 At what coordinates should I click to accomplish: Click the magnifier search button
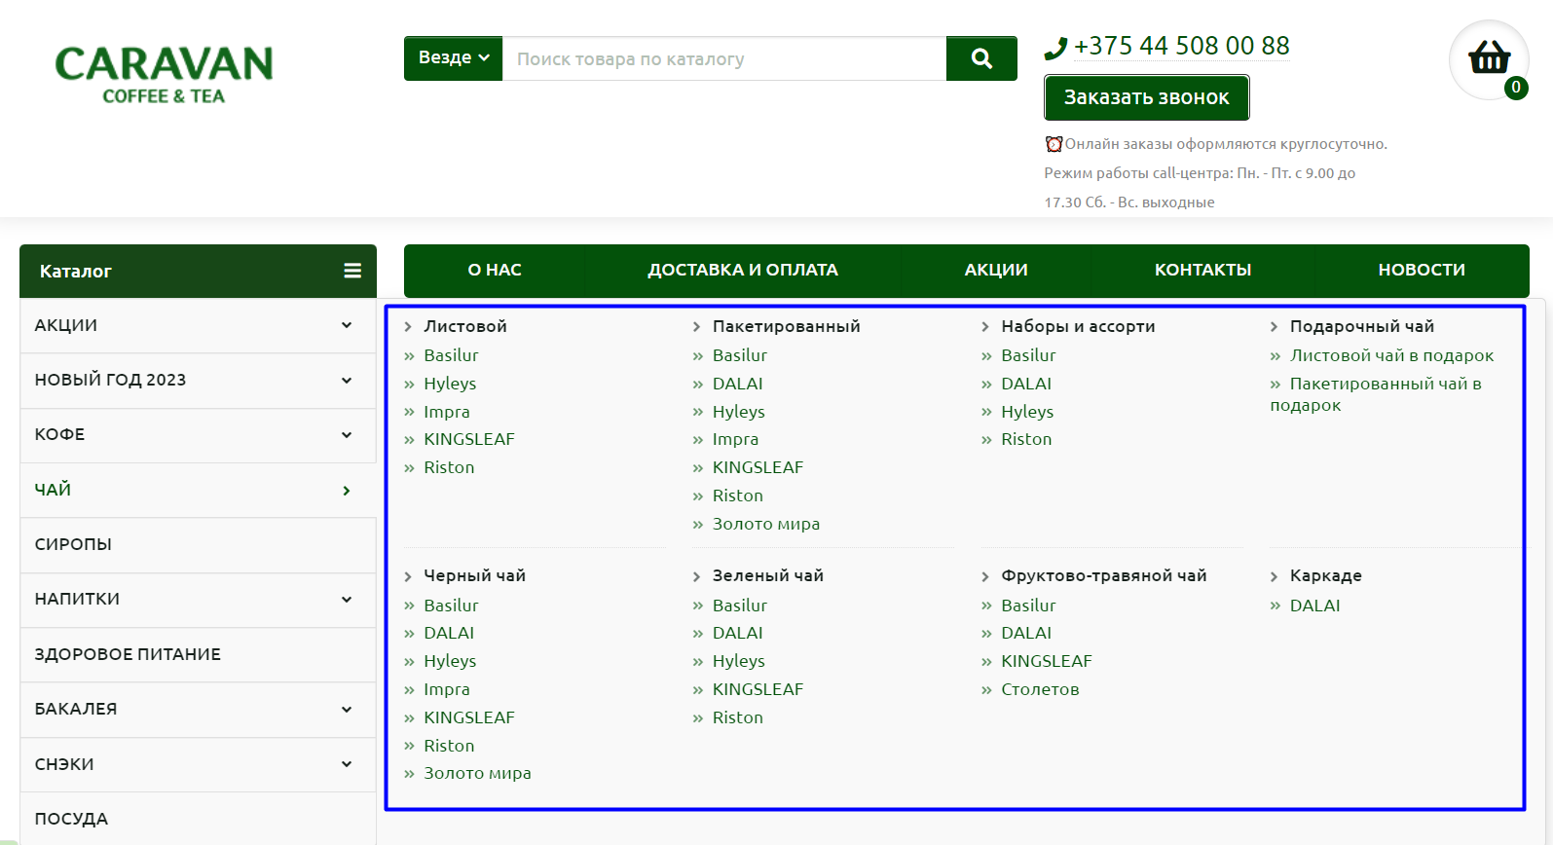point(981,58)
